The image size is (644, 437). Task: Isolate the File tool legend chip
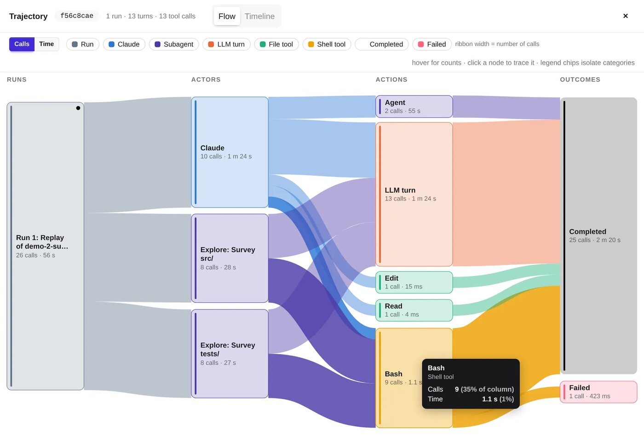click(276, 44)
